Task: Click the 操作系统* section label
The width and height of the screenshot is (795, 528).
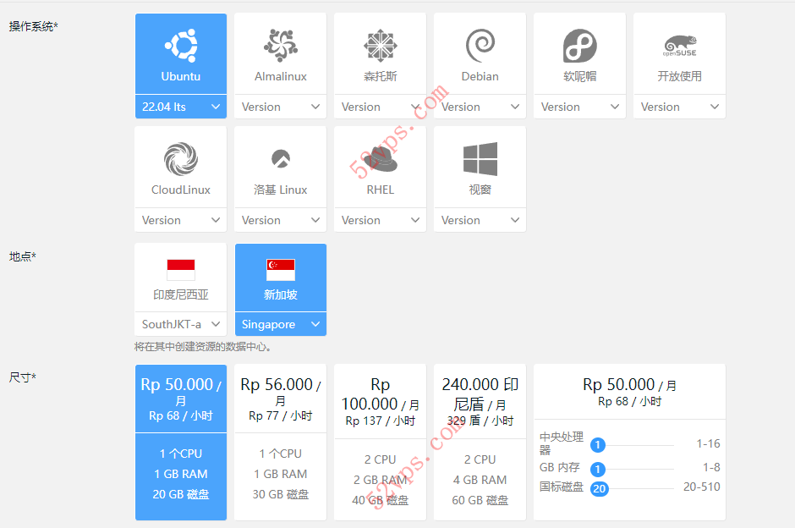Action: [34, 26]
